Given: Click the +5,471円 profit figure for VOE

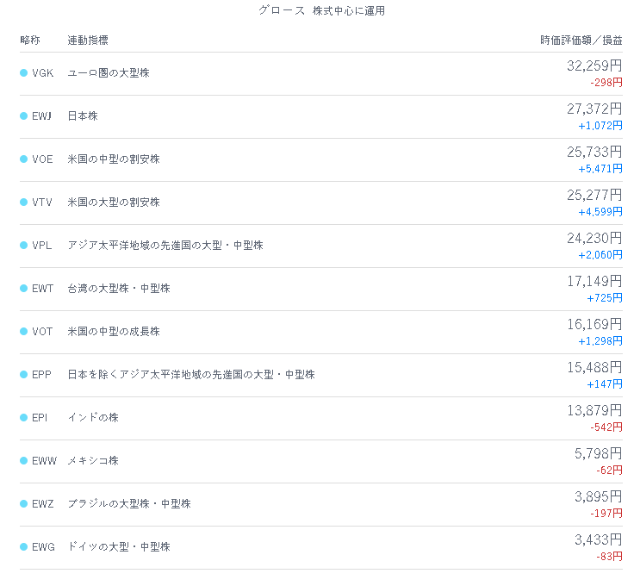Looking at the screenshot, I should point(600,169).
